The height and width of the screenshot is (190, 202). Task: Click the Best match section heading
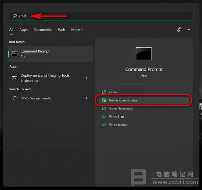tap(17, 42)
